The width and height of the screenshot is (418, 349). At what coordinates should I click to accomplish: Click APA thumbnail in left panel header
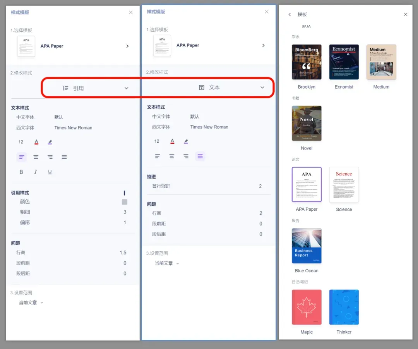(x=26, y=46)
